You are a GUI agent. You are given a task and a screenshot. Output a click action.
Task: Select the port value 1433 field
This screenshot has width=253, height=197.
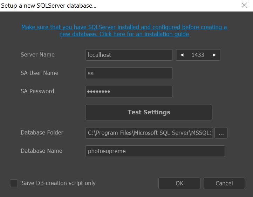pyautogui.click(x=198, y=55)
